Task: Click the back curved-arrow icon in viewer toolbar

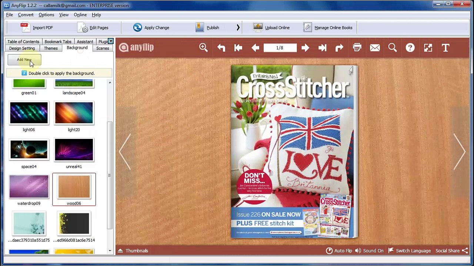Action: [x=221, y=48]
